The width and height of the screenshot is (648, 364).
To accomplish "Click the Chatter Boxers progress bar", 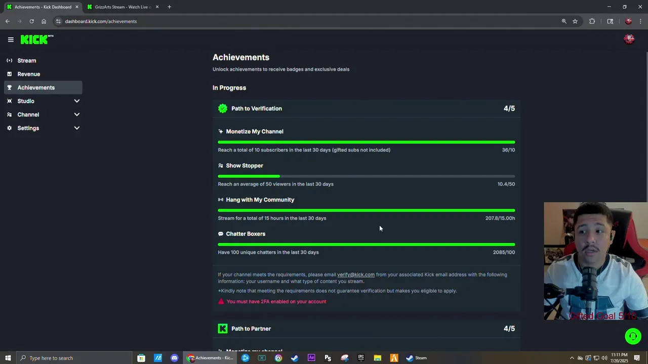I will click(367, 245).
